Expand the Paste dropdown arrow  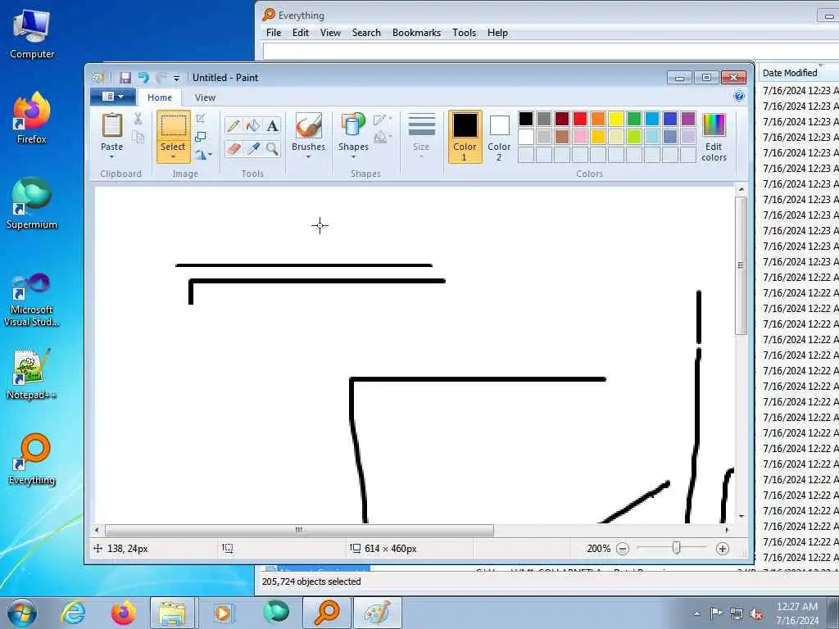111,157
